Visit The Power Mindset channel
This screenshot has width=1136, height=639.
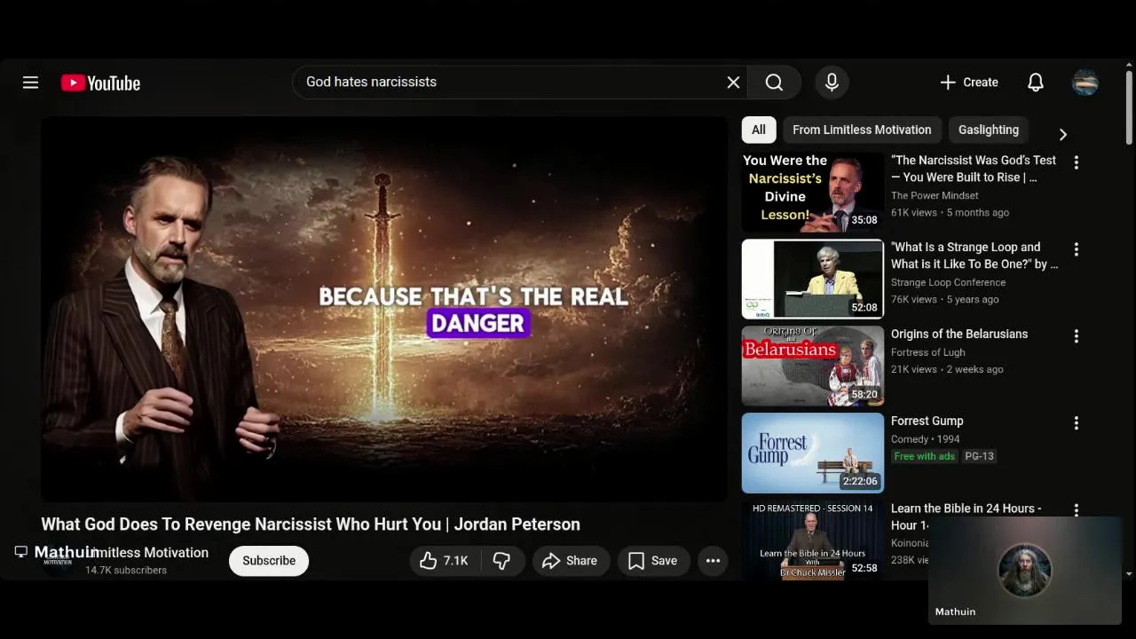(x=935, y=195)
